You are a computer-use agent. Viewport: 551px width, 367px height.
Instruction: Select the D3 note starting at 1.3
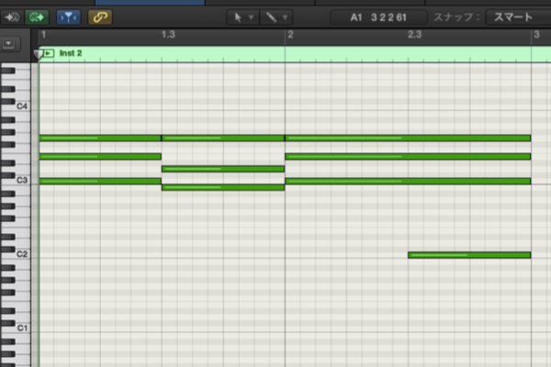pyautogui.click(x=223, y=169)
